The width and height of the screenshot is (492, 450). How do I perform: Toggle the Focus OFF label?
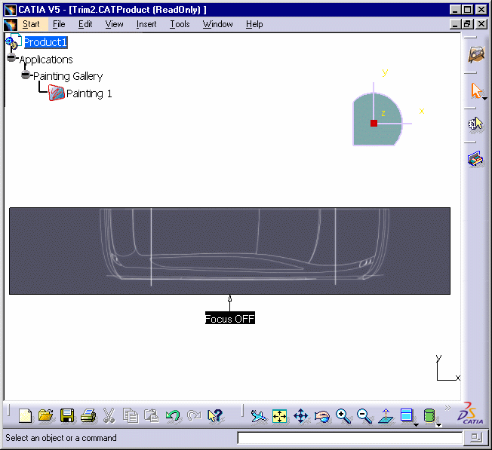[x=230, y=319]
